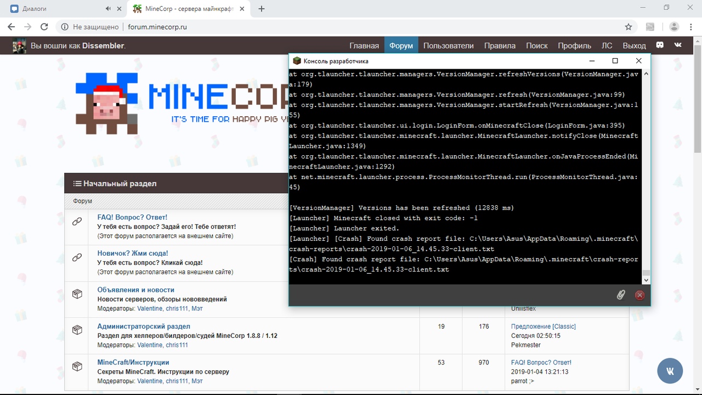Select the MineCorp browser tab

point(189,9)
